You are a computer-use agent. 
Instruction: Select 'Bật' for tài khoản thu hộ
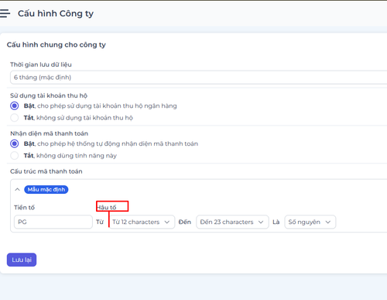click(15, 105)
